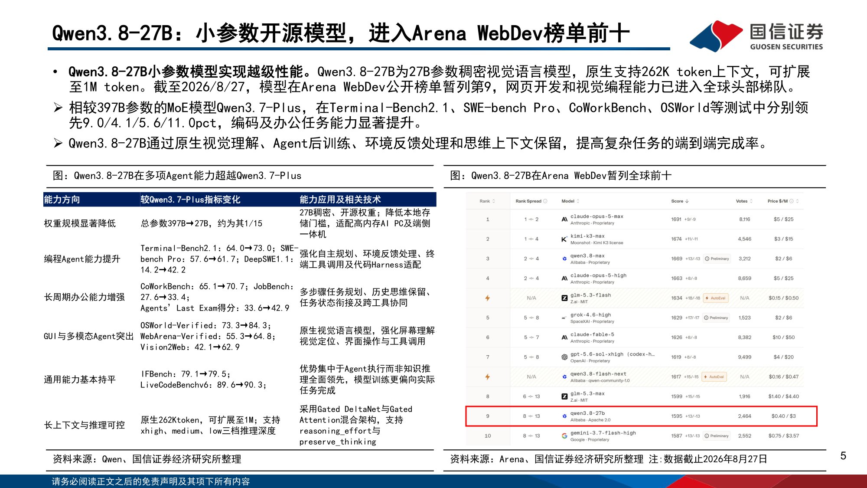The image size is (867, 488).
Task: Click the lightning rank icon in glm-5.3-flash row
Action: tap(488, 298)
